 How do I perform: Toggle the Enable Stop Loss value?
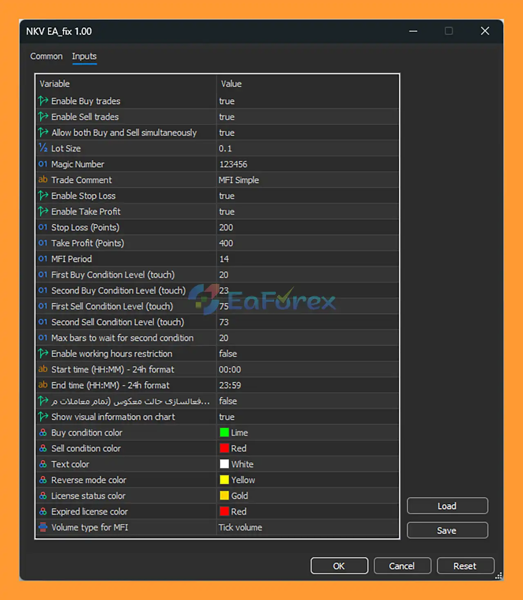click(227, 196)
